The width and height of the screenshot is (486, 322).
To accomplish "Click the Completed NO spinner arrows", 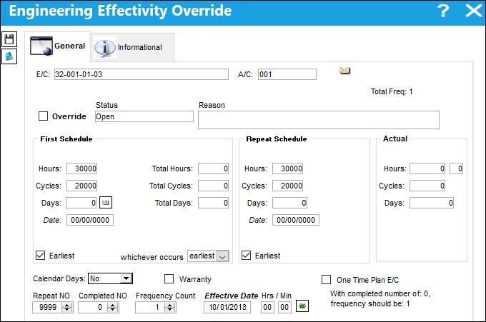I will [x=113, y=307].
